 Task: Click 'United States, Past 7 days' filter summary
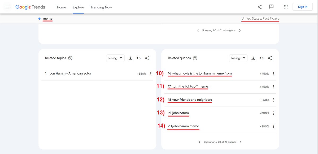[260, 19]
